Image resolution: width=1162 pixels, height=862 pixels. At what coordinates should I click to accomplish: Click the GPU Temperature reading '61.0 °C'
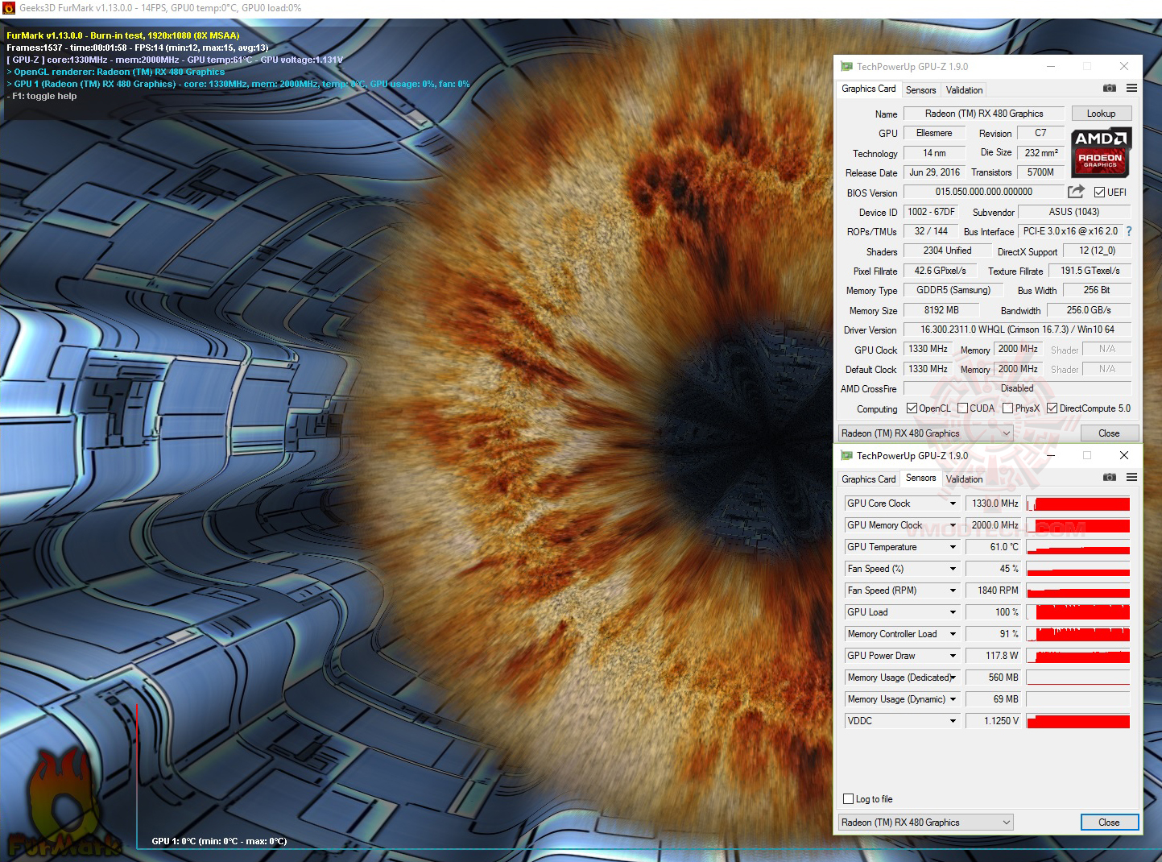(x=994, y=547)
